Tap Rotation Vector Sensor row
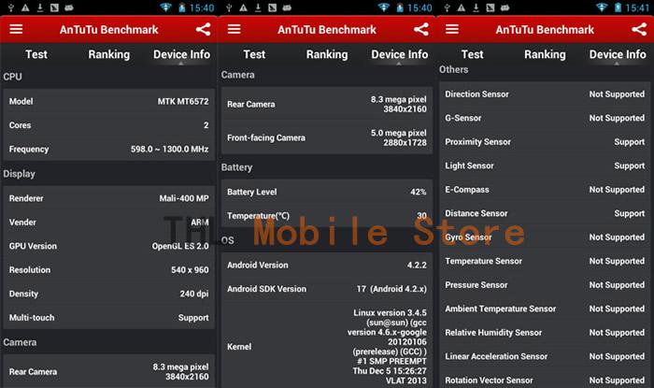Viewport: 654px width, 388px height. [x=545, y=381]
